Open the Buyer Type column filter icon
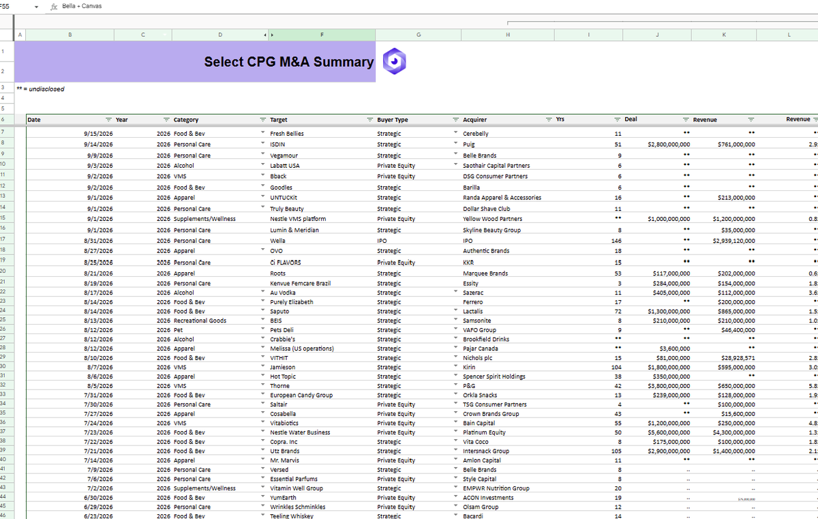818x519 pixels. coord(456,120)
